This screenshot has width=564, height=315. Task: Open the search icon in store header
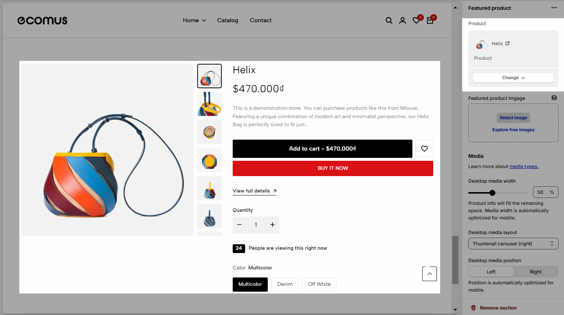point(389,21)
